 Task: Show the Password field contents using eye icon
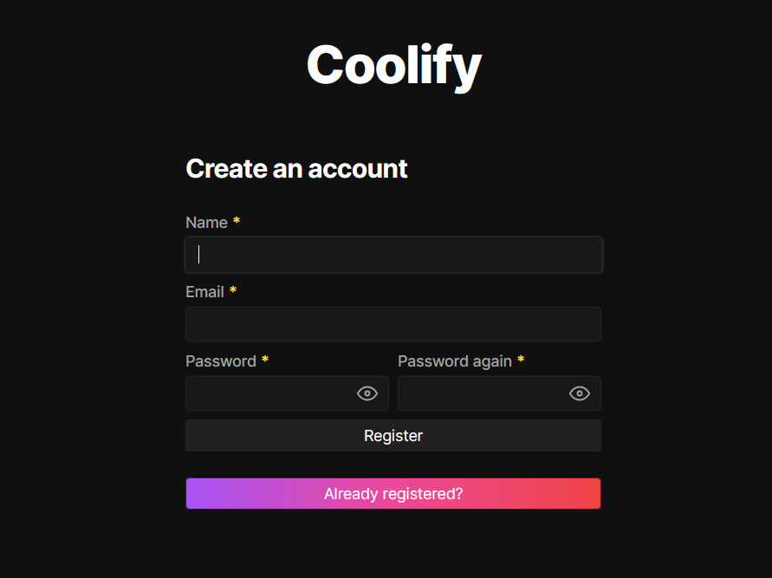pyautogui.click(x=367, y=393)
